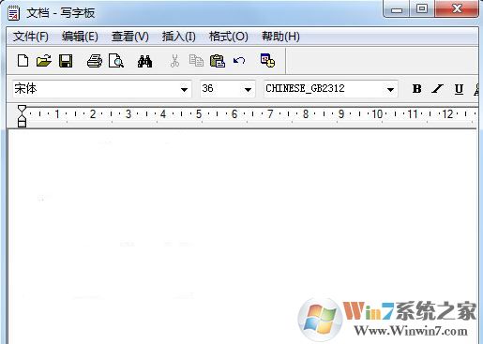Click the Cut scissors icon
Viewport: 483px width, 344px height.
point(174,61)
